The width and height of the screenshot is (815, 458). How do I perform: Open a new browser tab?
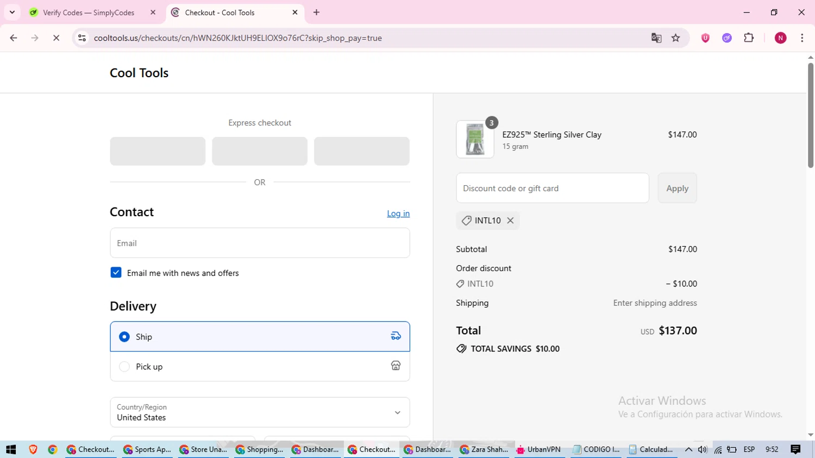[317, 12]
